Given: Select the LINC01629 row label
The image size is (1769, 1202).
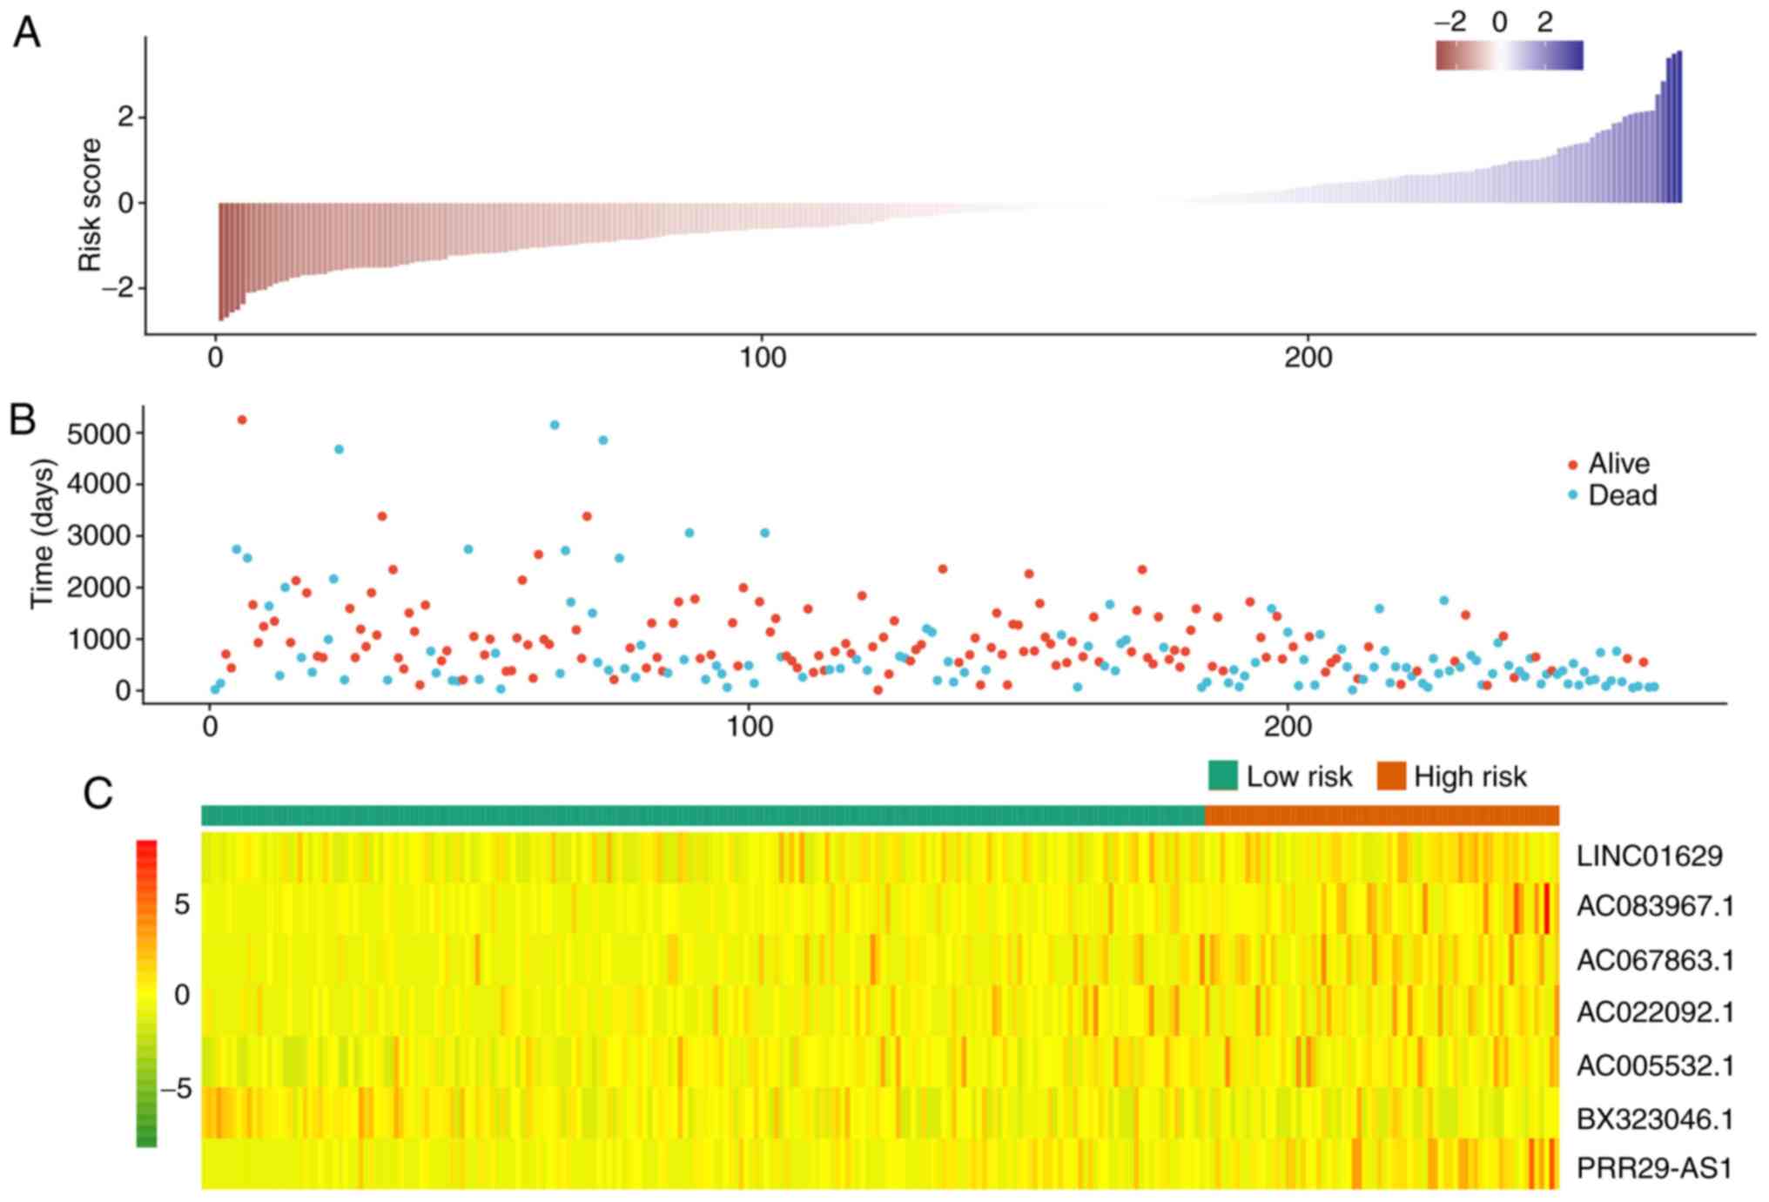Looking at the screenshot, I should (1649, 856).
